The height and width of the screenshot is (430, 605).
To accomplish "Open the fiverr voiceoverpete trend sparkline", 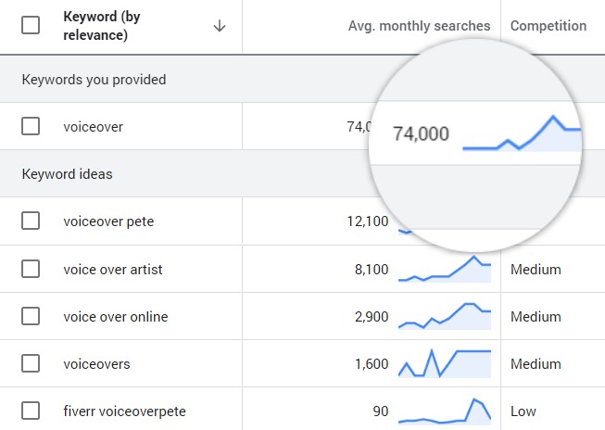I will point(445,411).
